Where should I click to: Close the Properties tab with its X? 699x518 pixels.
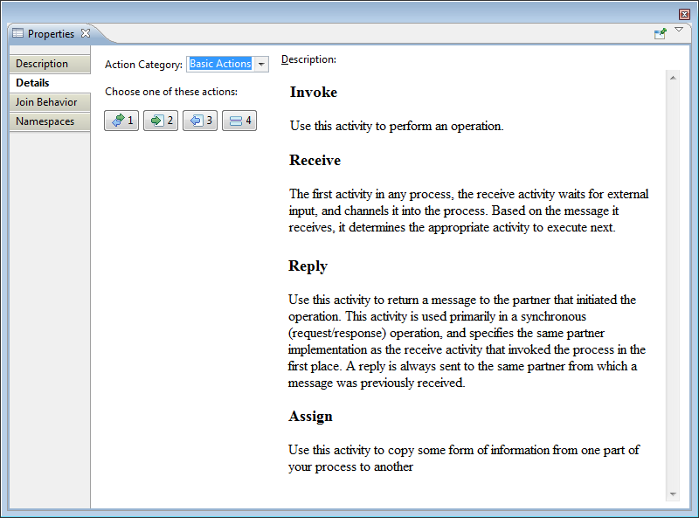tap(86, 33)
